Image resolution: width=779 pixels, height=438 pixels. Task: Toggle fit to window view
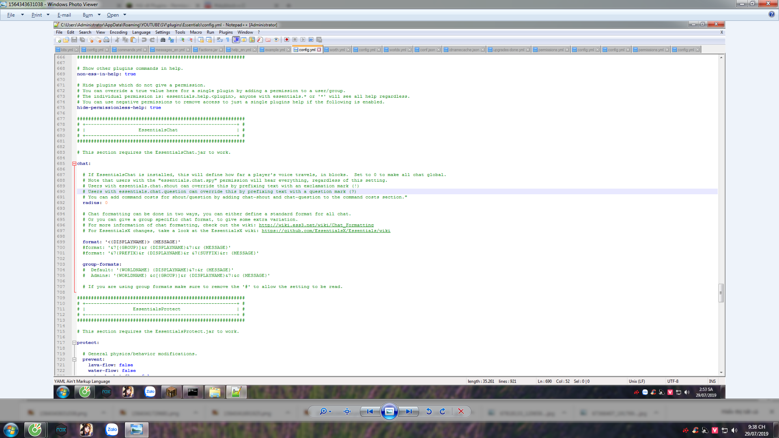347,411
